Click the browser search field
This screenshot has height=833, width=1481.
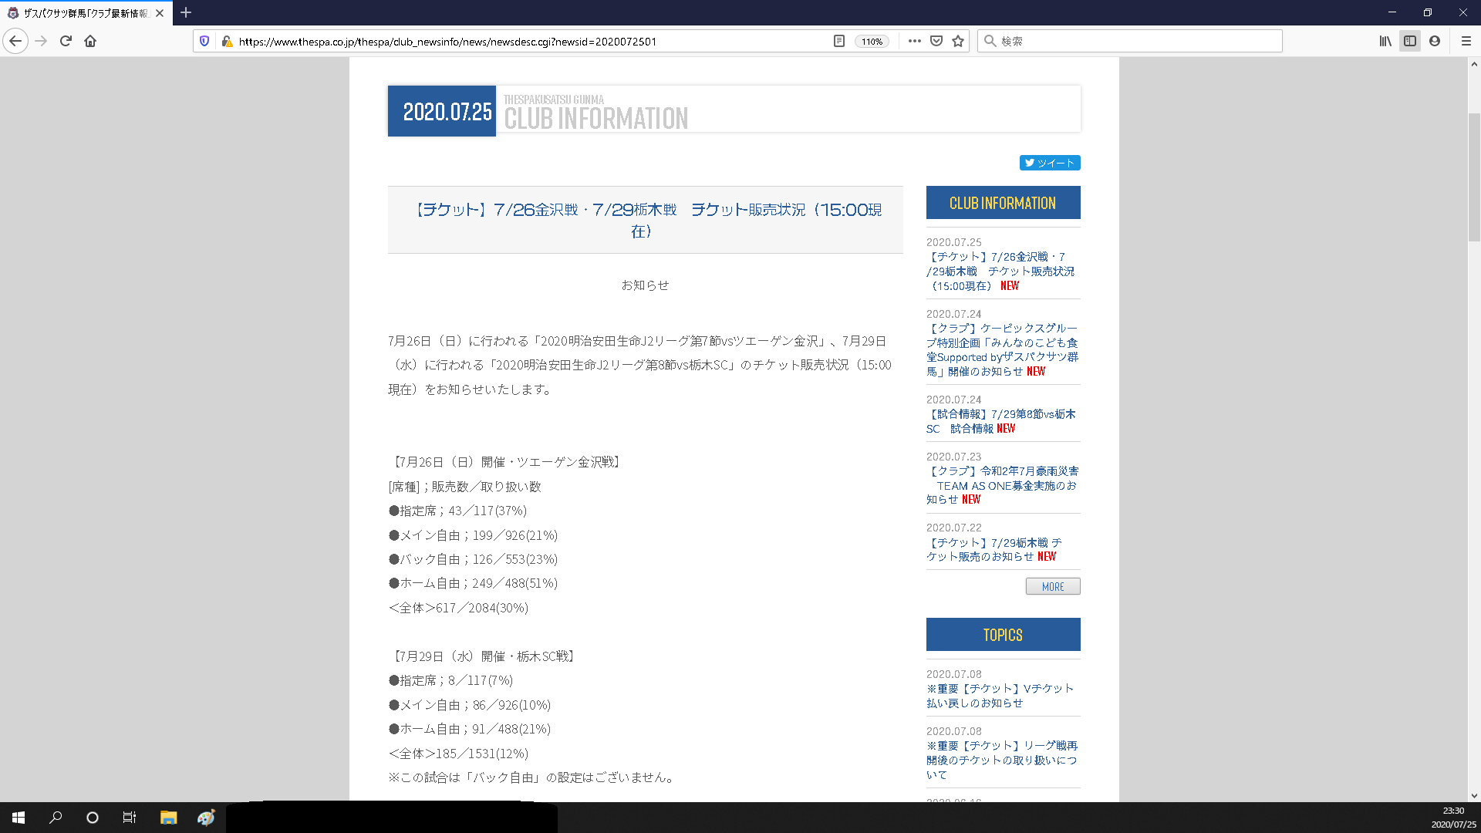coord(1130,41)
